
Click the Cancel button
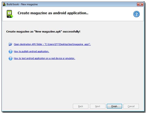click(x=131, y=106)
